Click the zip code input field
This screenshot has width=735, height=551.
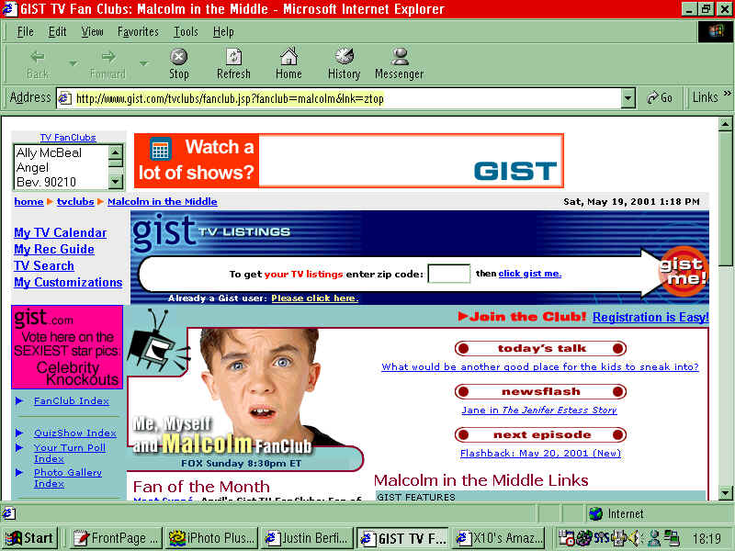point(449,274)
